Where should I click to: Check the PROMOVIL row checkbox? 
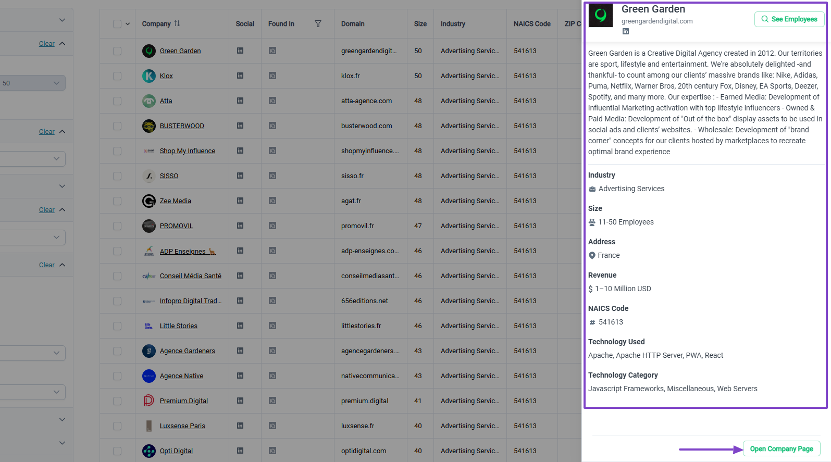(x=117, y=226)
